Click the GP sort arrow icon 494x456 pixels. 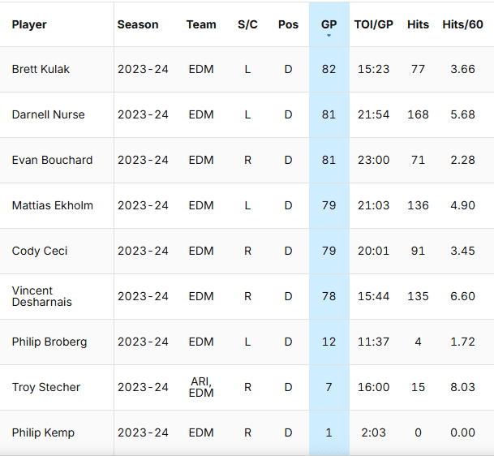click(x=329, y=36)
